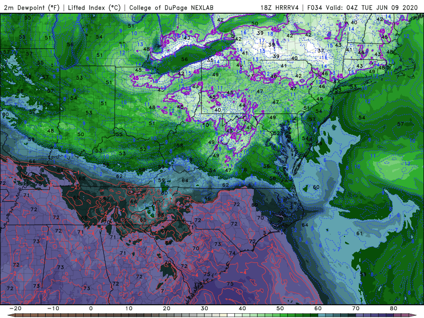Viewport: 424px width, 318px height.
Task: Click the left arrow end of color bar
Action: pyautogui.click(x=10, y=315)
